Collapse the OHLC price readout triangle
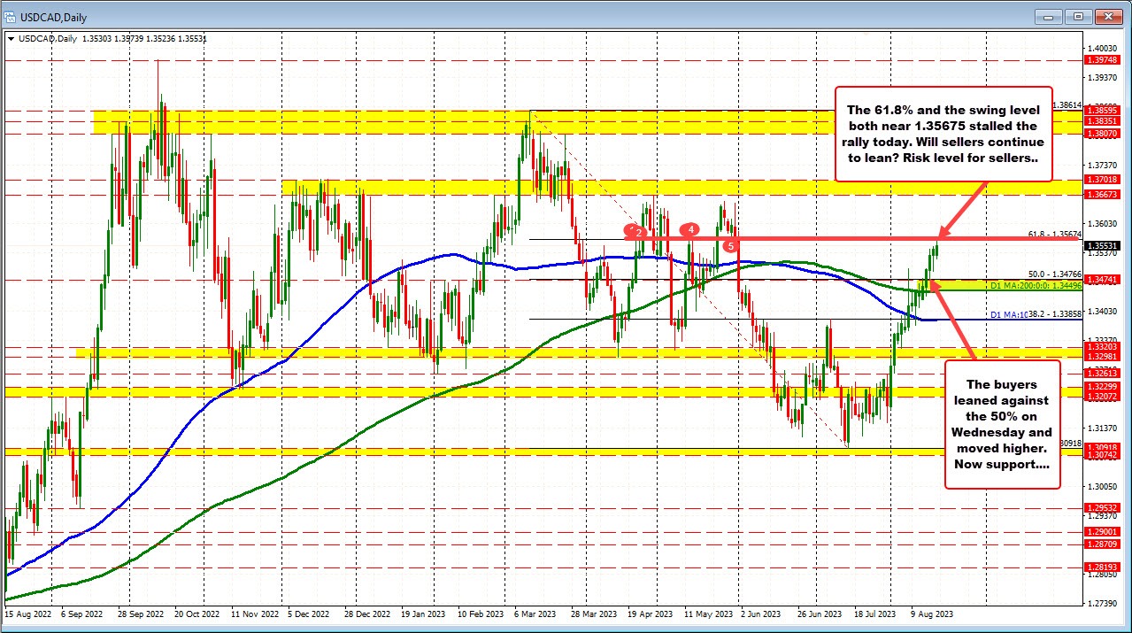The height and width of the screenshot is (633, 1132). tap(12, 38)
